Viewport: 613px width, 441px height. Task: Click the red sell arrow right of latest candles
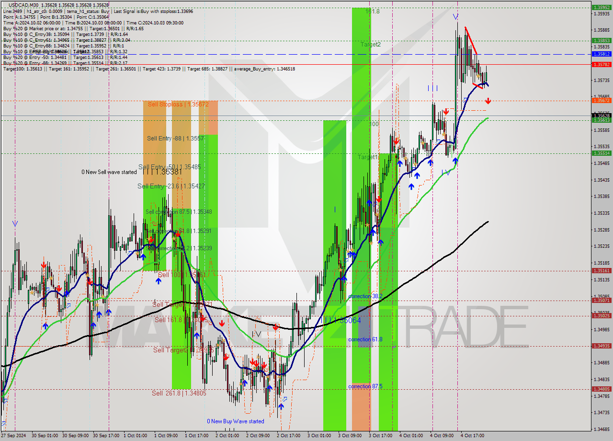tap(488, 101)
